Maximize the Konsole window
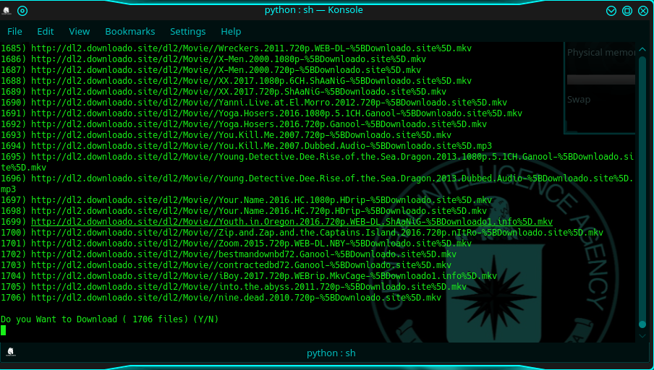This screenshot has height=370, width=654. point(627,11)
